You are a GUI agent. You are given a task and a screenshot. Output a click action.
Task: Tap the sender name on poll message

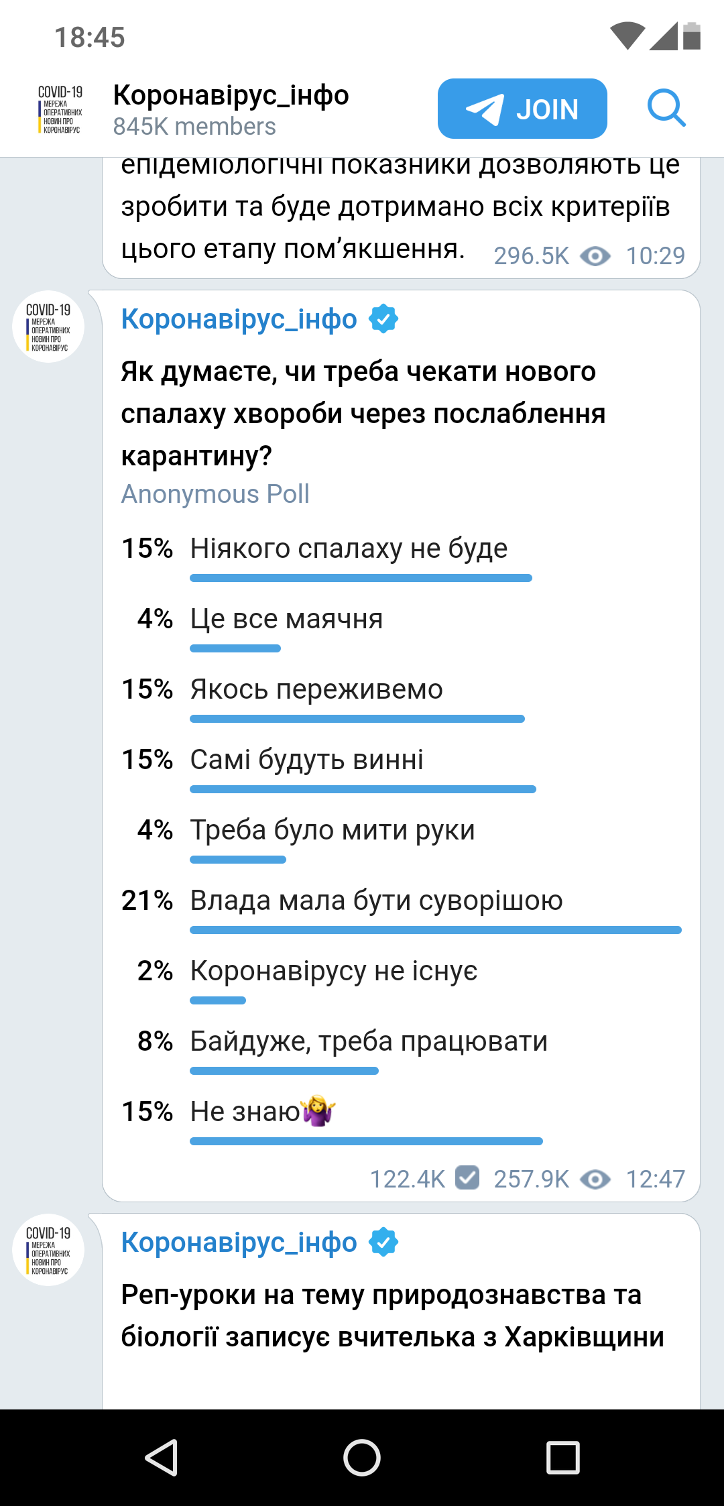239,319
